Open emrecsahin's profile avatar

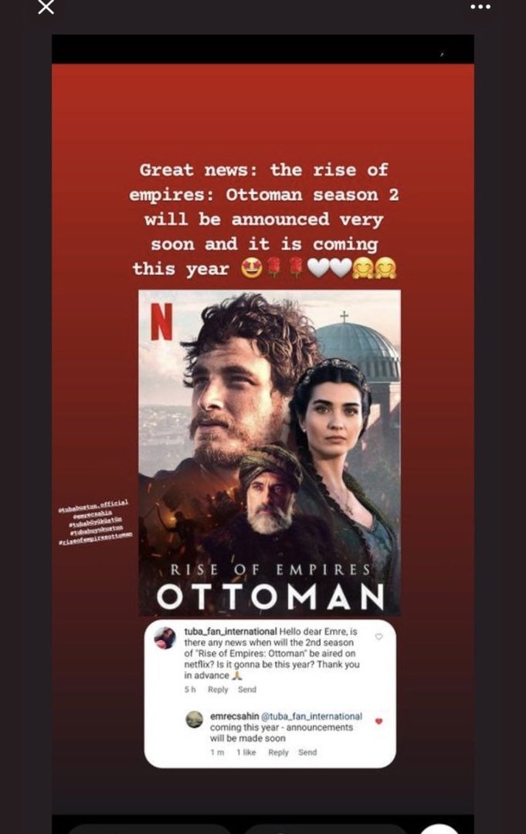tap(194, 720)
